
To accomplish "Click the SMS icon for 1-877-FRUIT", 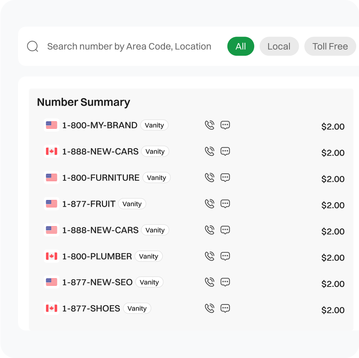I will (225, 204).
